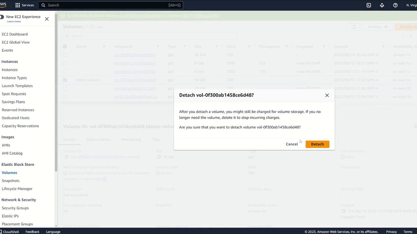417x234 pixels.
Task: Click Feedback in the footer
Action: [32, 232]
